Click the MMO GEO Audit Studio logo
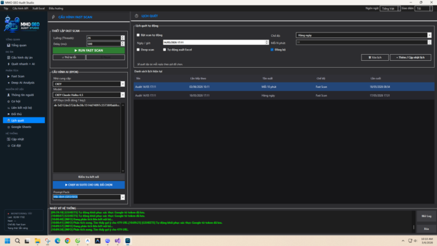Viewport: 437px width, 246px height. [22, 24]
